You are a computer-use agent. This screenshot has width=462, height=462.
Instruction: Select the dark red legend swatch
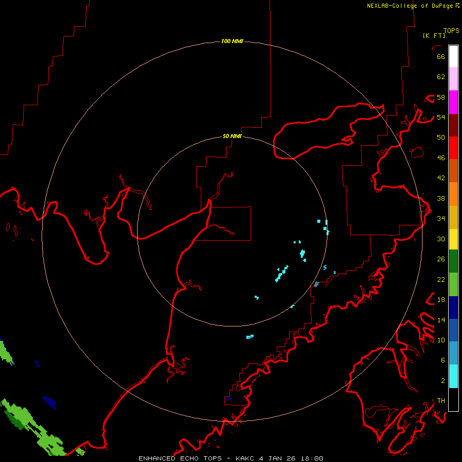coord(453,125)
